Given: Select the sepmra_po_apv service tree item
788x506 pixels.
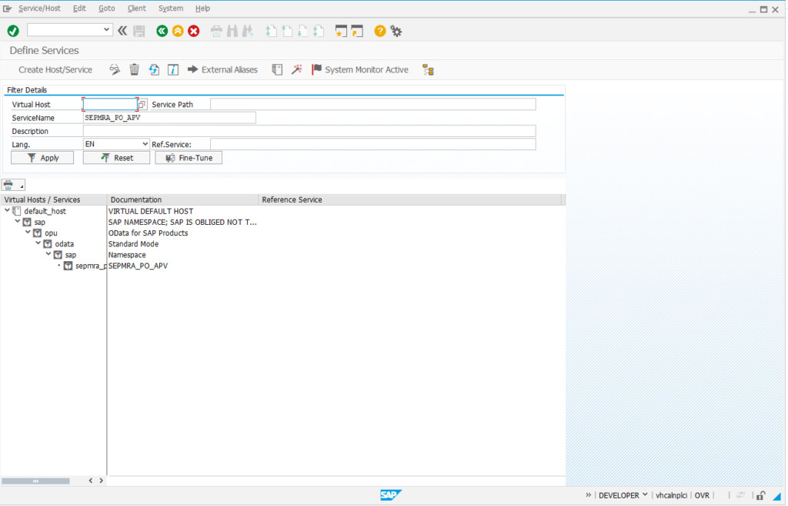Looking at the screenshot, I should [x=86, y=266].
